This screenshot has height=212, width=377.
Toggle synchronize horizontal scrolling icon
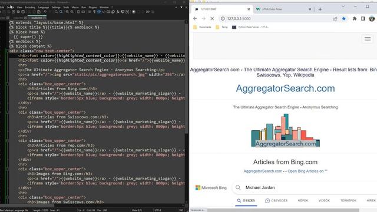[83, 12]
